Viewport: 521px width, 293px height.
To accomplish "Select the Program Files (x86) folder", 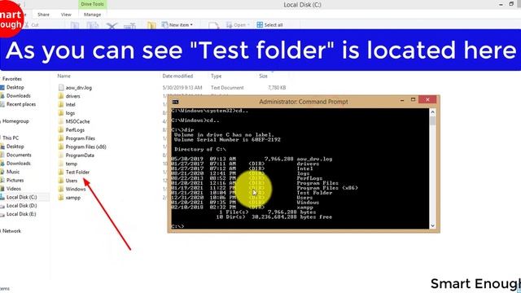I will tap(85, 146).
